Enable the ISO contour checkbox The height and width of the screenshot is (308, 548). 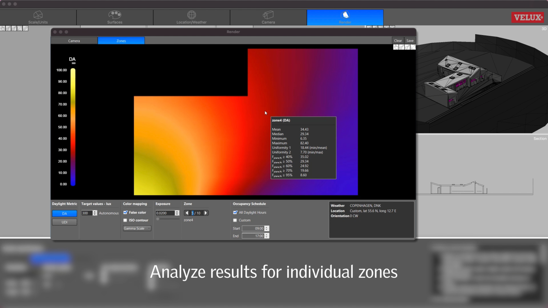click(125, 220)
